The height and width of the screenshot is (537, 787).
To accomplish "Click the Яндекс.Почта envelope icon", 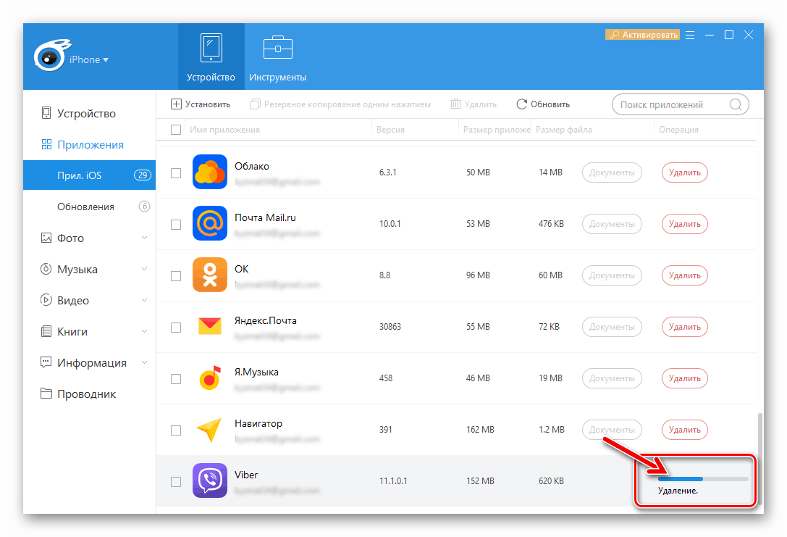I will 210,327.
